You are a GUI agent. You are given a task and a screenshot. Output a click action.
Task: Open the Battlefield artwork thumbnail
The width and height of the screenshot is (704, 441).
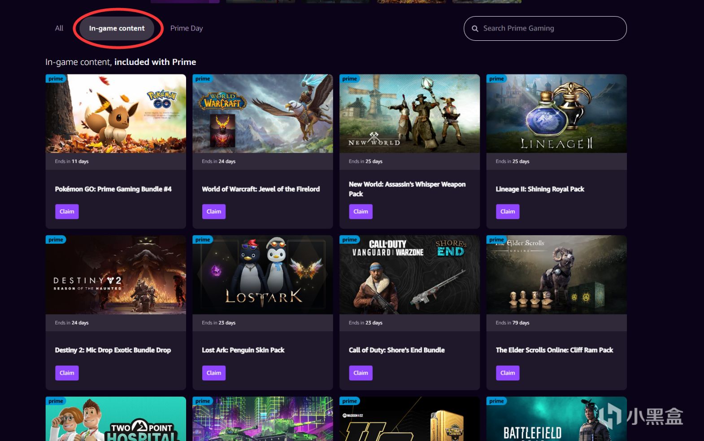[x=556, y=419]
